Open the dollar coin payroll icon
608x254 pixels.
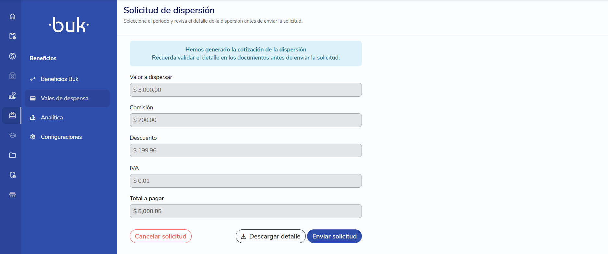pos(12,56)
